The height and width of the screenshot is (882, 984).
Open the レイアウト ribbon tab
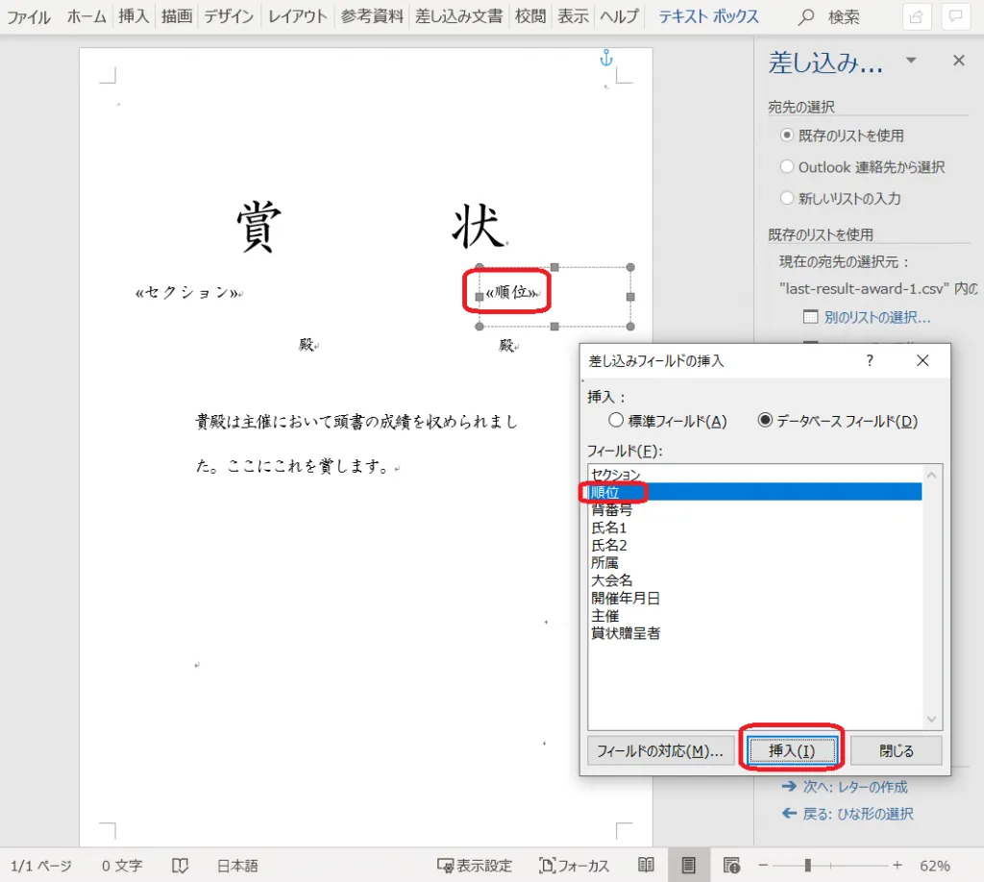pyautogui.click(x=297, y=16)
